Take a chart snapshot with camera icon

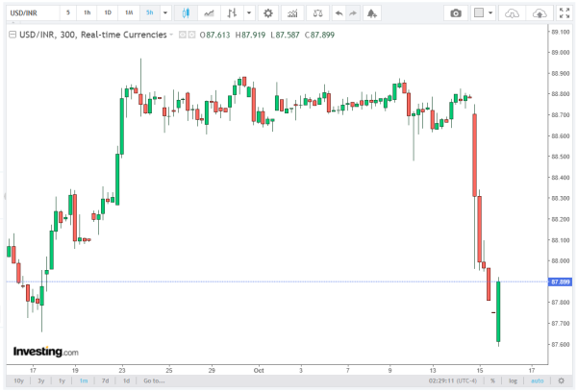[456, 12]
